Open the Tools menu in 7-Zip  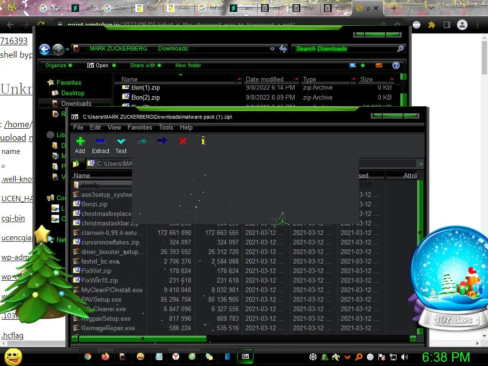(x=166, y=128)
